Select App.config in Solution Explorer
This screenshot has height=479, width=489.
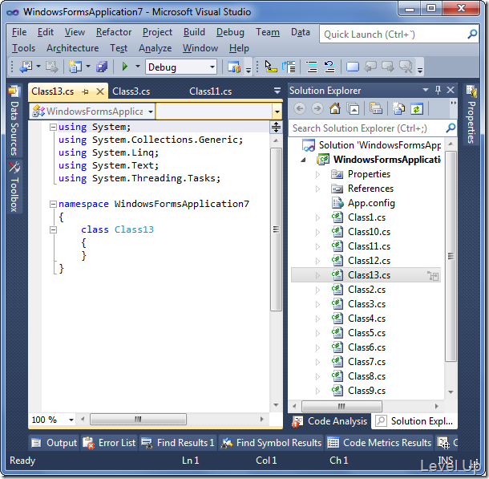[x=371, y=203]
